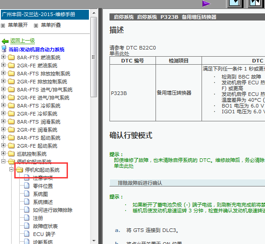This screenshot has height=244, width=265.
Task: Expand the 2GR-FE 燃油系统 node
Action: [3, 65]
